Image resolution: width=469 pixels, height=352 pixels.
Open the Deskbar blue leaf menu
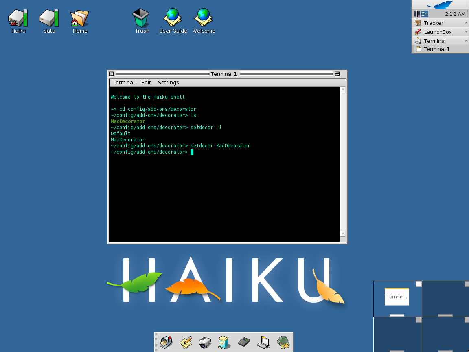coord(440,4)
